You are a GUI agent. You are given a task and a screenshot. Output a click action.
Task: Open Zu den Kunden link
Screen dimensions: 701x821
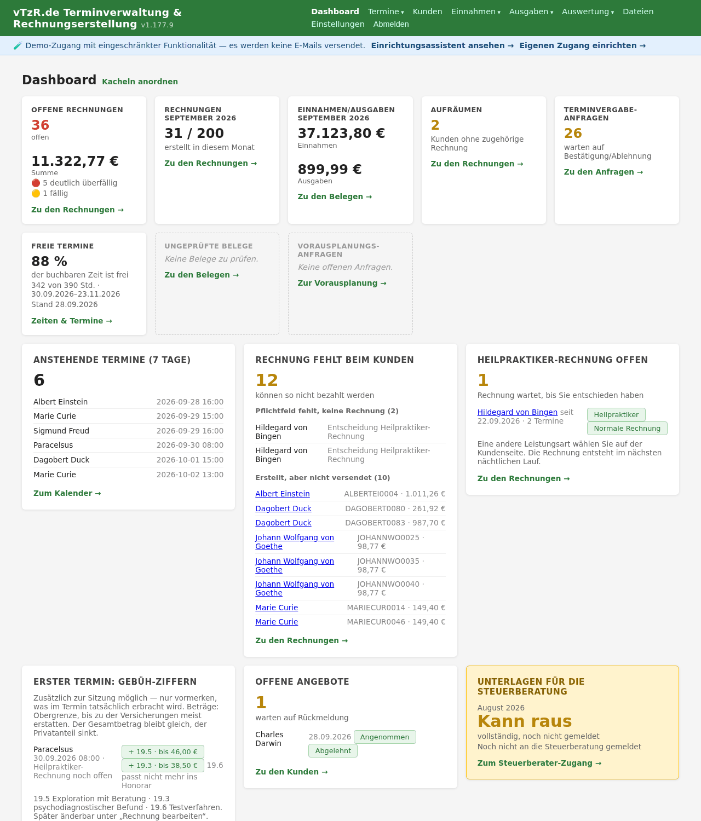click(x=291, y=772)
